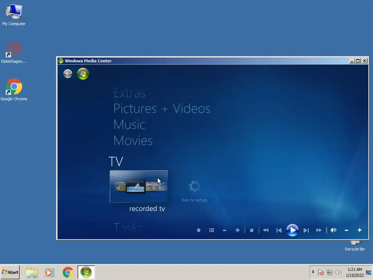Select Pictures + Videos category
The width and height of the screenshot is (373, 280).
tap(162, 109)
